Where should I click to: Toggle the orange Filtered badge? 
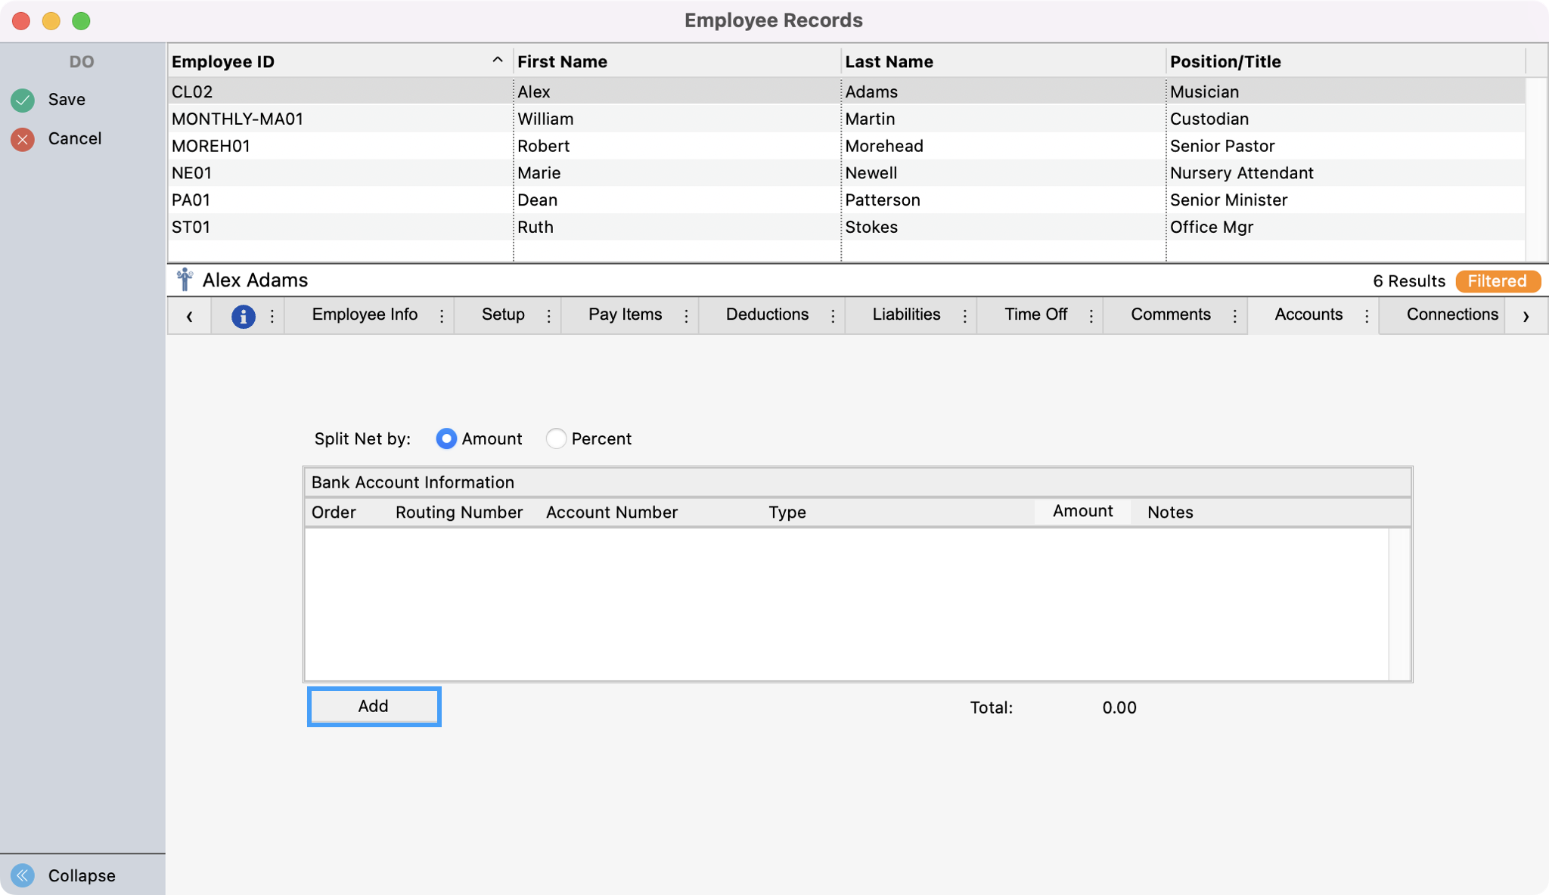click(1497, 281)
